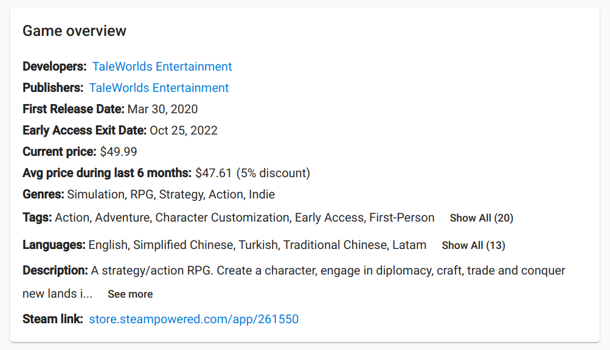Click the Publishers: label
This screenshot has width=610, height=350.
coord(53,88)
